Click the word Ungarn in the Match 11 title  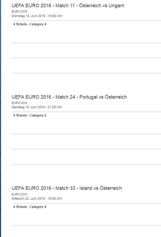pyautogui.click(x=117, y=6)
